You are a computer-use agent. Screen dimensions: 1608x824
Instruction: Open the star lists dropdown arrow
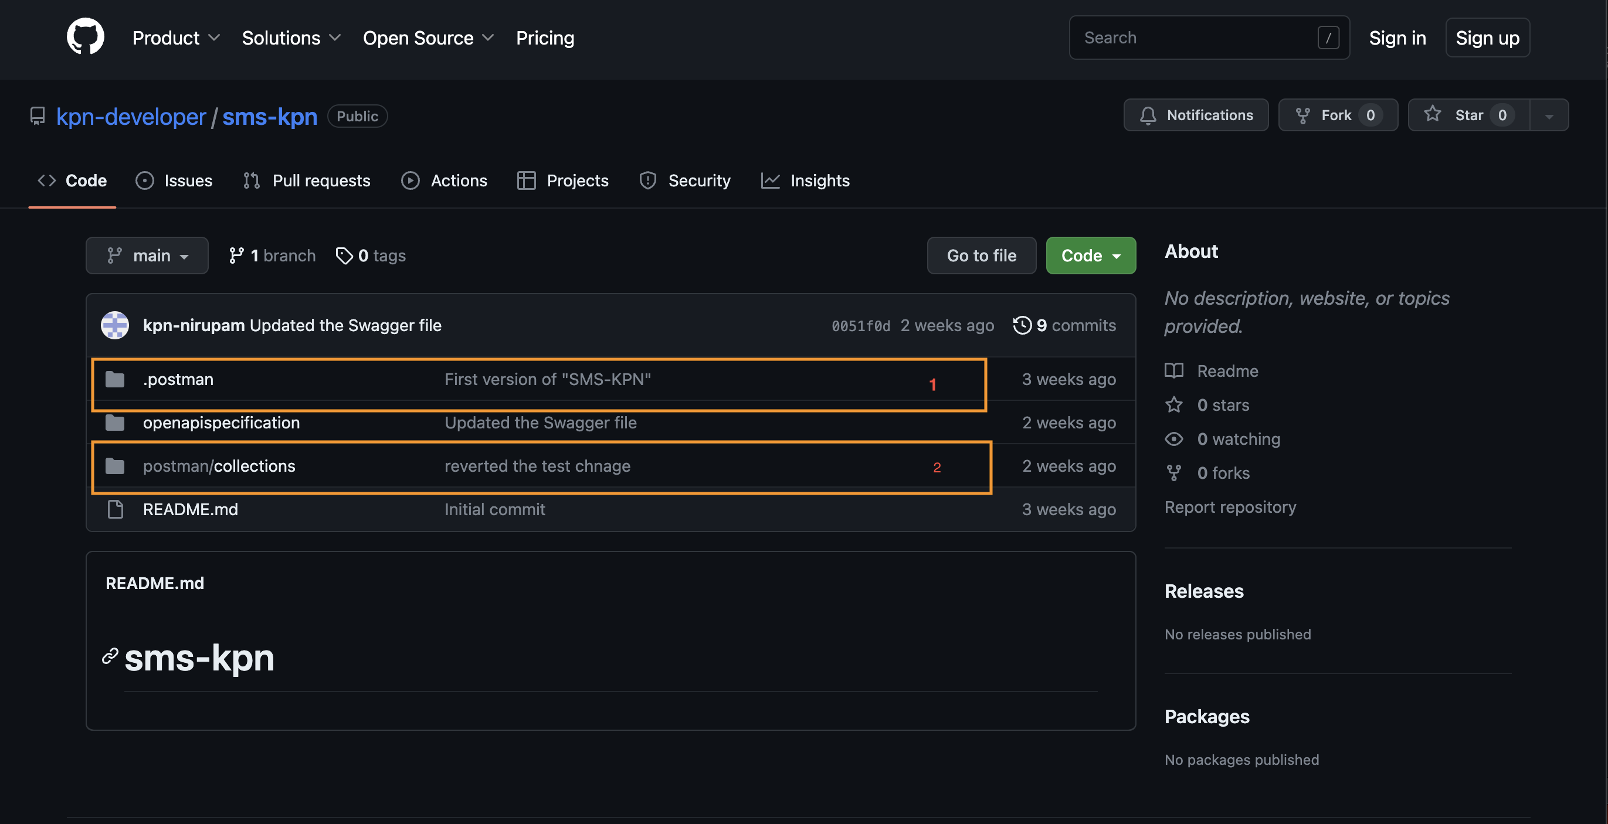[1549, 115]
